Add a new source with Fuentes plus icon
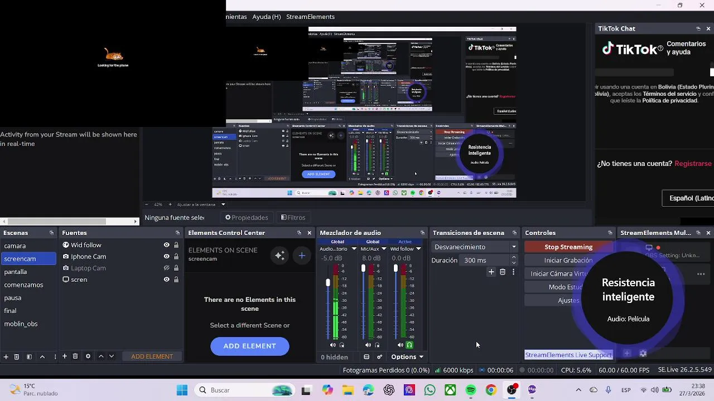 click(65, 356)
